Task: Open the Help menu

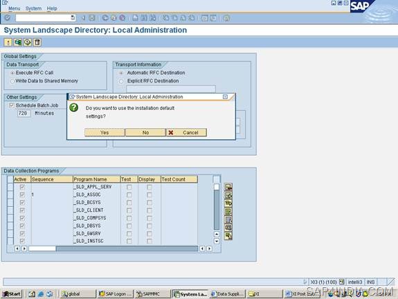Action: pos(52,8)
